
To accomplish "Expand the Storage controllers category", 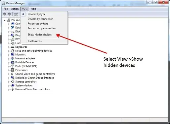I will [x=9, y=82].
